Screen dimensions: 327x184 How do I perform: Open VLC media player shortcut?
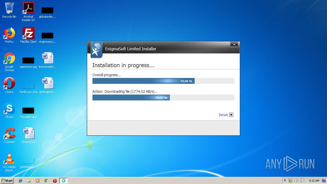[x=9, y=162]
